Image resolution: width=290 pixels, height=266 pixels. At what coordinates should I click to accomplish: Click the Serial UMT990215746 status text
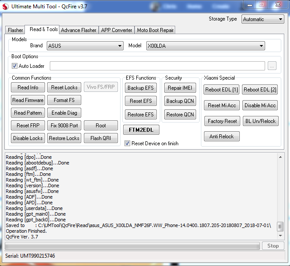[x=30, y=256]
